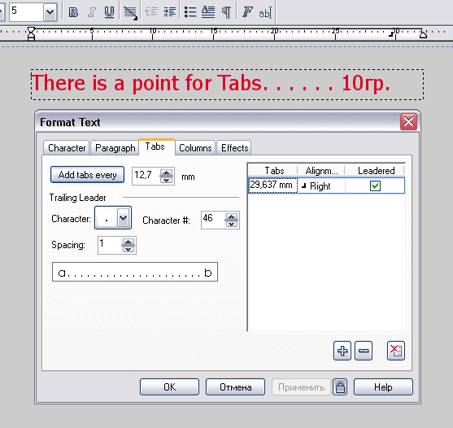
Task: Click the Alignm... column header
Action: pos(321,171)
